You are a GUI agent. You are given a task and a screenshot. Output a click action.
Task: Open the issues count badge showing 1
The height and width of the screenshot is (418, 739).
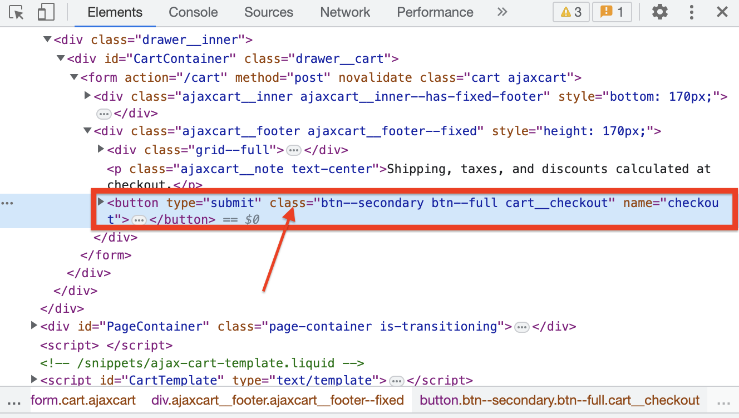612,12
